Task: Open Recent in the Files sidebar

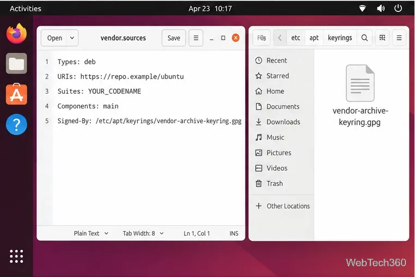Action: 281,61
